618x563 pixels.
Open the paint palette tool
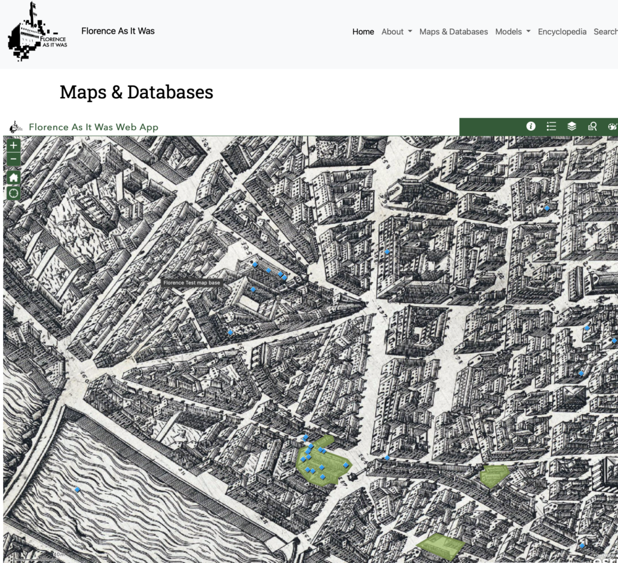pos(613,127)
